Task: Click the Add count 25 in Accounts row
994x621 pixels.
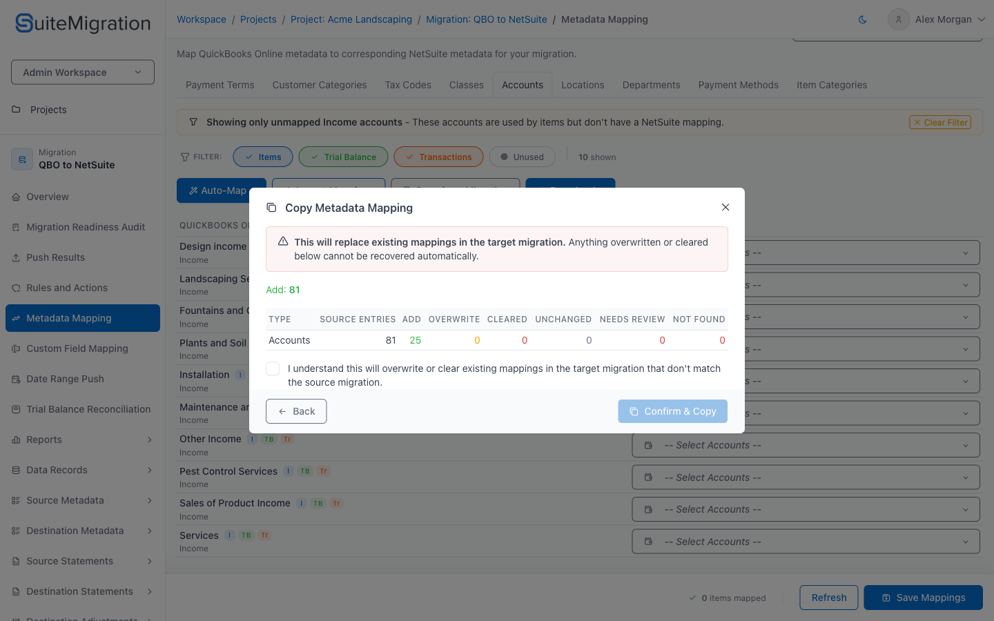Action: pyautogui.click(x=415, y=340)
